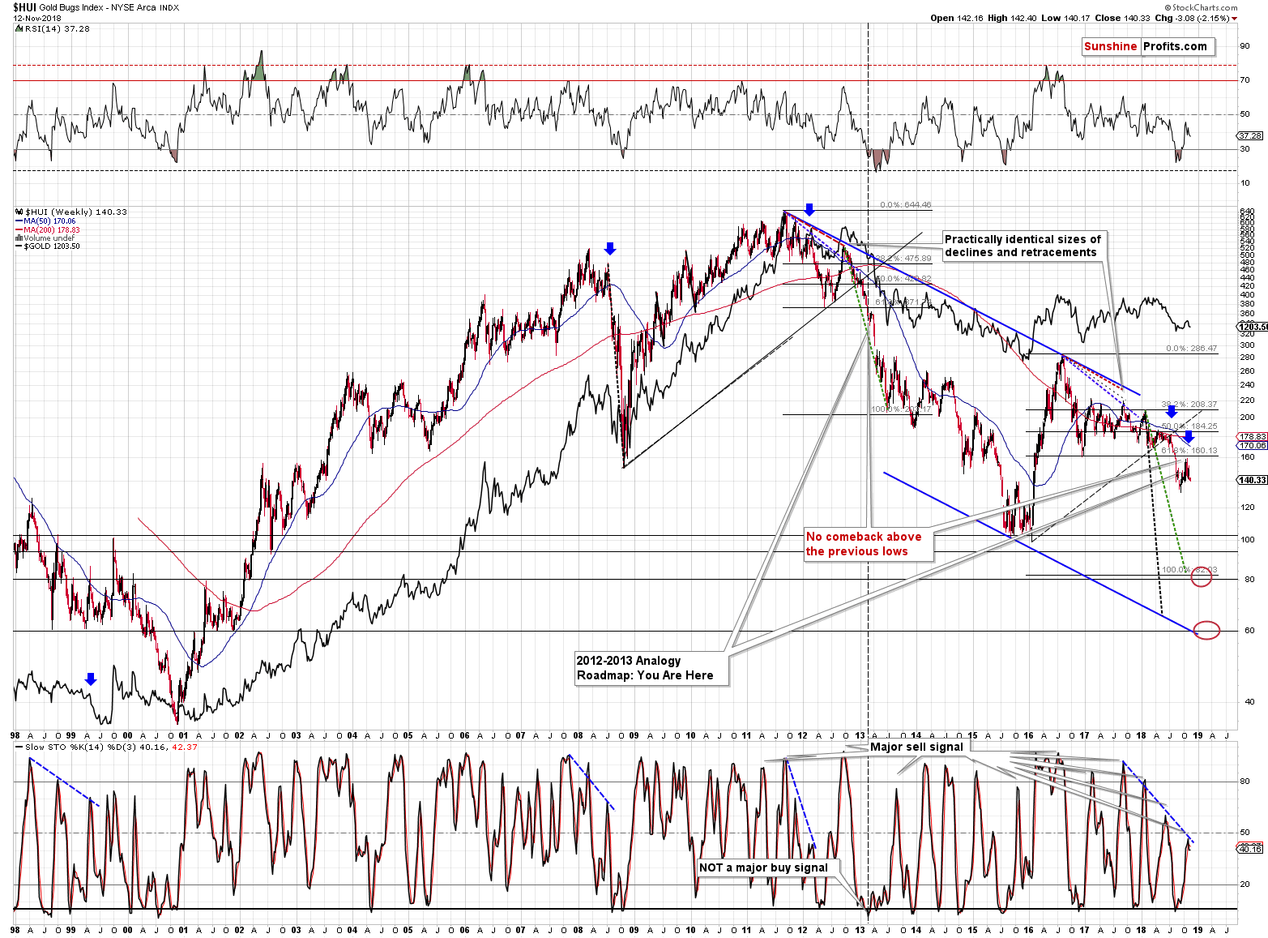The height and width of the screenshot is (938, 1268).
Task: Click the gold price tag on right axis
Action: 1253,327
